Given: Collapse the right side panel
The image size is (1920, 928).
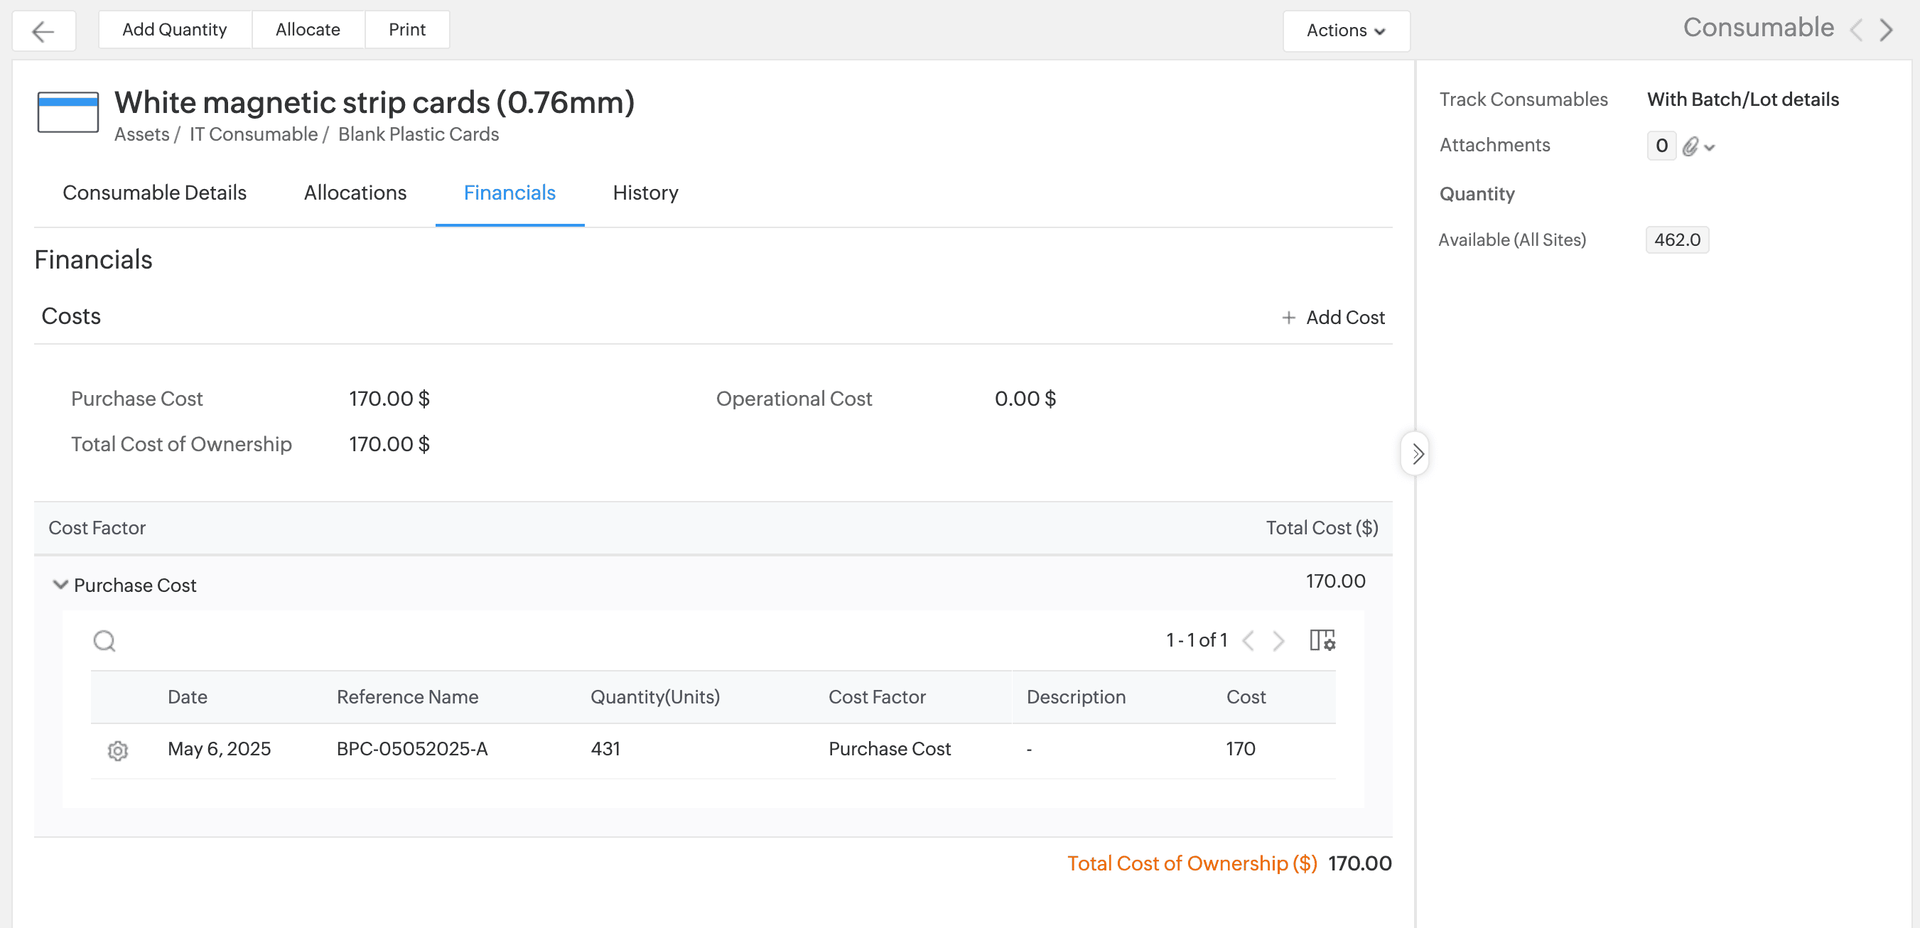Looking at the screenshot, I should pyautogui.click(x=1416, y=453).
